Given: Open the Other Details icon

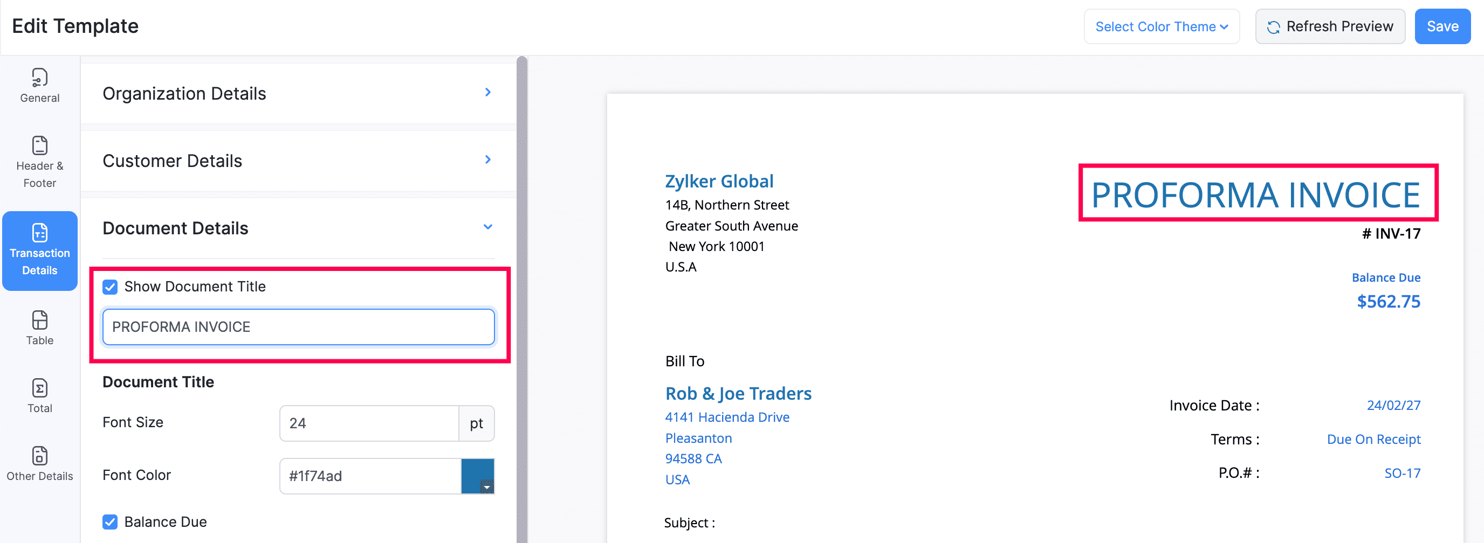Looking at the screenshot, I should click(39, 456).
